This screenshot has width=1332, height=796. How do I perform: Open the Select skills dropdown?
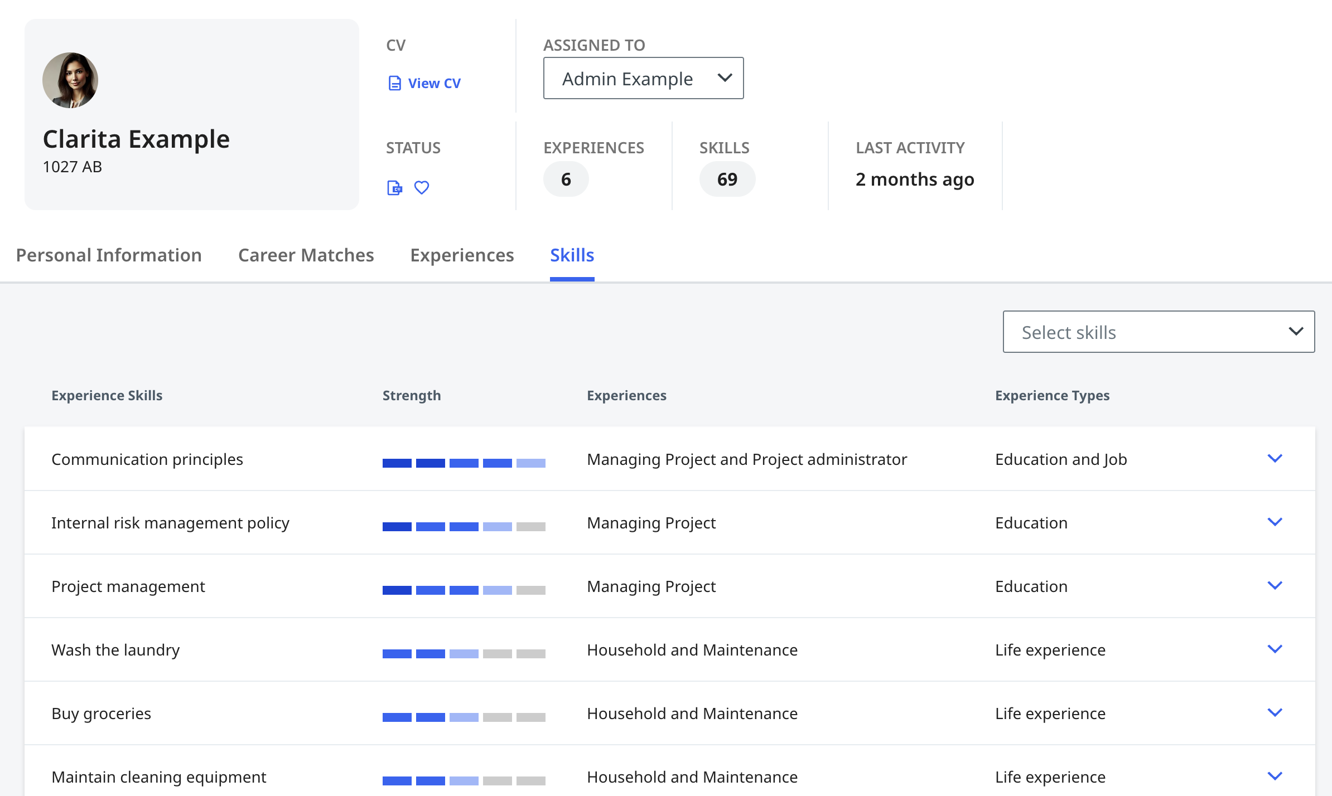(x=1159, y=332)
